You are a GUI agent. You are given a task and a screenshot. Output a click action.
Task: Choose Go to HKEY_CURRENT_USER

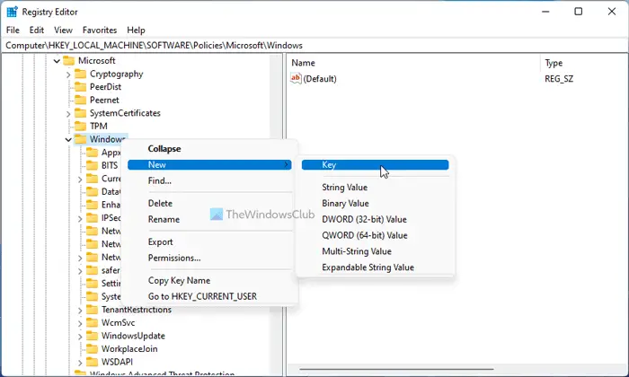tap(209, 296)
